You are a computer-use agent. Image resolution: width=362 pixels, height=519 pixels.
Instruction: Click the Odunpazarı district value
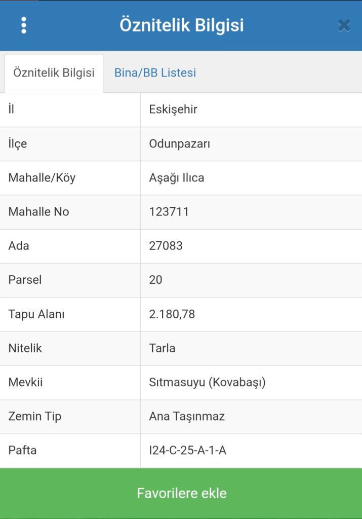[x=179, y=144]
